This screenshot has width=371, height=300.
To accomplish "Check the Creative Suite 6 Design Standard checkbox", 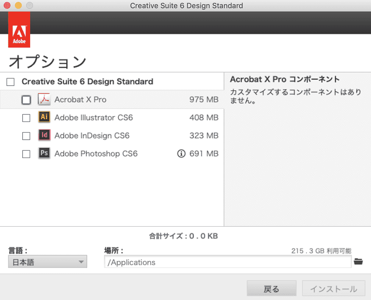I will point(10,82).
